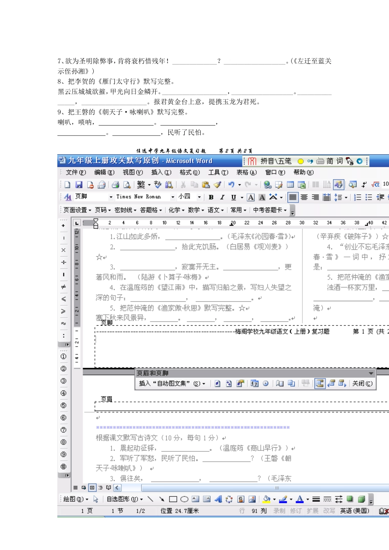Click the 繁 traditional conversion button
The width and height of the screenshot is (389, 550).
pyautogui.click(x=141, y=185)
